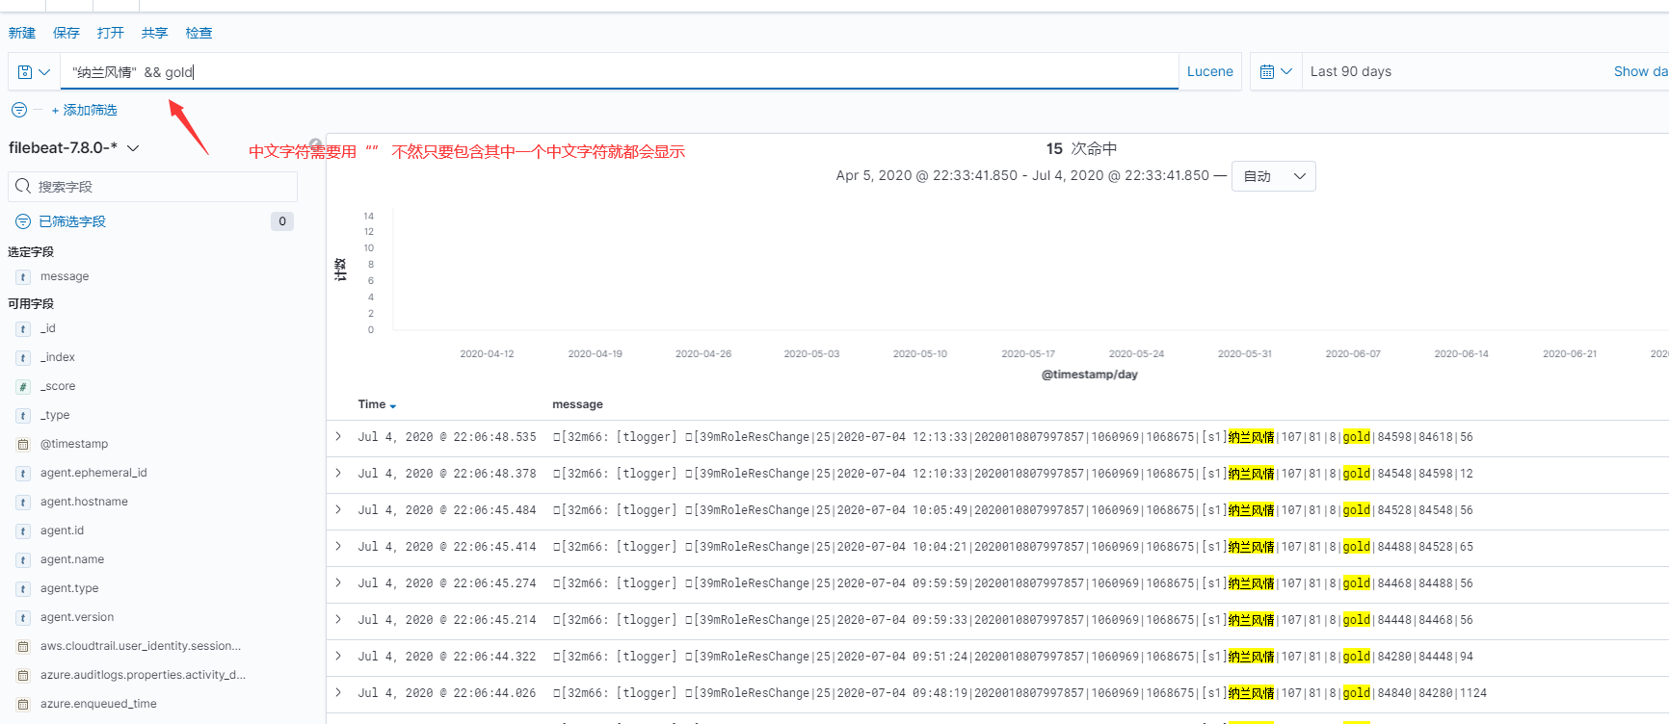Open the saved query menu icon
The width and height of the screenshot is (1669, 724).
(34, 72)
